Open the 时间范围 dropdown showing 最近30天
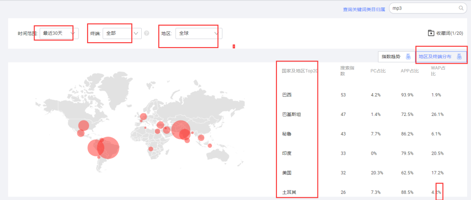The width and height of the screenshot is (471, 200). tap(59, 33)
